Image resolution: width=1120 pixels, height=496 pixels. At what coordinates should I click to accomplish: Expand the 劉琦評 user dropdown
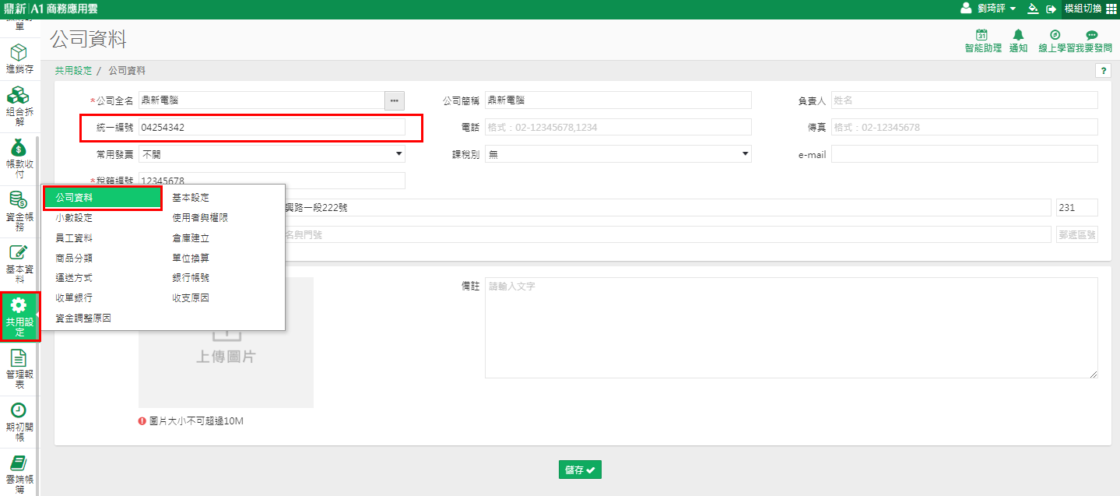[x=996, y=9]
